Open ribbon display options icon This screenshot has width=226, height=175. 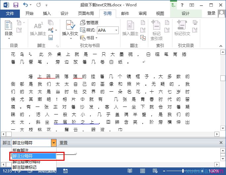[192, 5]
